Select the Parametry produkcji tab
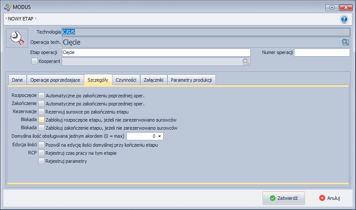 click(x=191, y=79)
